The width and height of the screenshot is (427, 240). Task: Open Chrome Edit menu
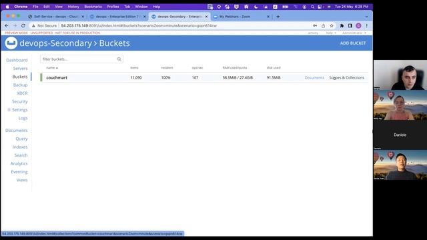47,7
